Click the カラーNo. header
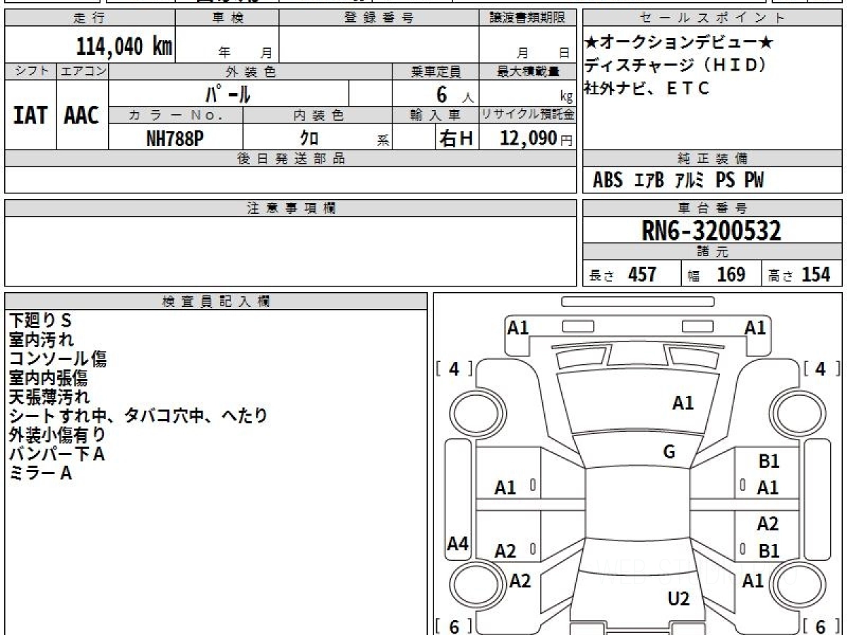 176,115
